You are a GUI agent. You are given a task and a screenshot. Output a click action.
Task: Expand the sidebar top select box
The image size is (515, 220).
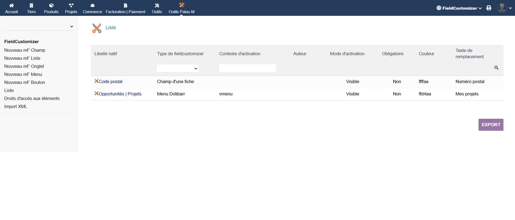(x=38, y=27)
